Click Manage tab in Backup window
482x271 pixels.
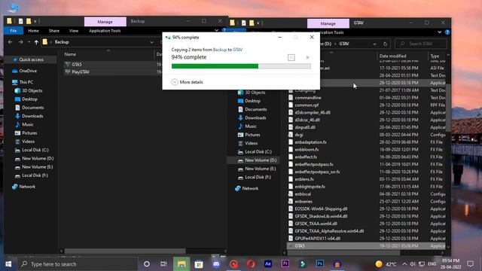[105, 22]
